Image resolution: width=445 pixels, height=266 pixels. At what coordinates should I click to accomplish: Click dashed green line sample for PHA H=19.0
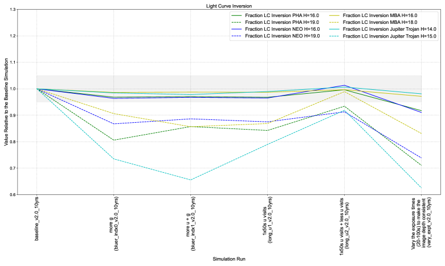[237, 22]
